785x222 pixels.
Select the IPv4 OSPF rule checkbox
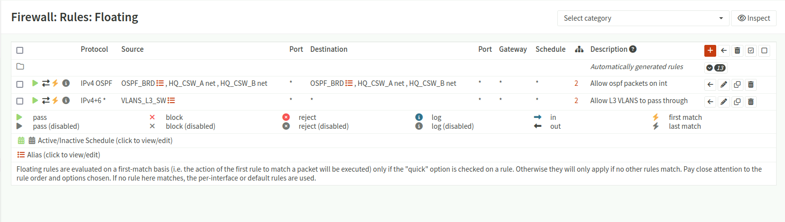[x=20, y=84]
